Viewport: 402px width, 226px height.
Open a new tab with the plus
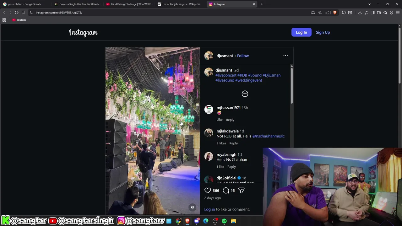pyautogui.click(x=262, y=4)
